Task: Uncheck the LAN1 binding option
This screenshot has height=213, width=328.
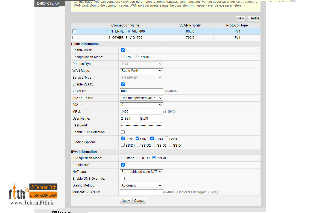Action: coord(123,139)
